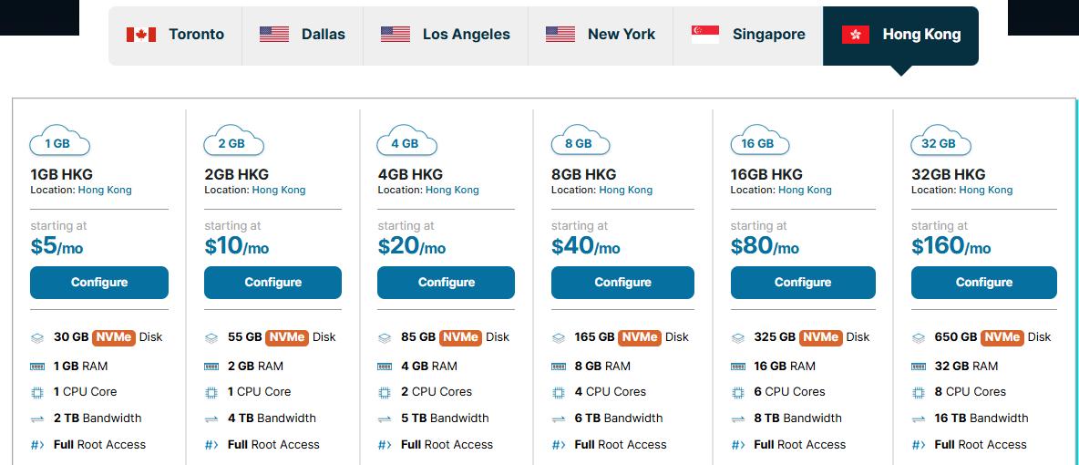Image resolution: width=1079 pixels, height=465 pixels.
Task: Click the RAM icon next to 2 GB RAM
Action: [x=211, y=367]
